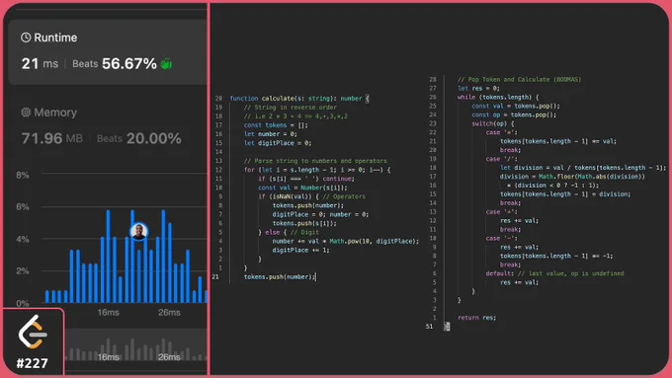The width and height of the screenshot is (672, 378).
Task: Click the "switch(op) {" line
Action: pos(493,123)
